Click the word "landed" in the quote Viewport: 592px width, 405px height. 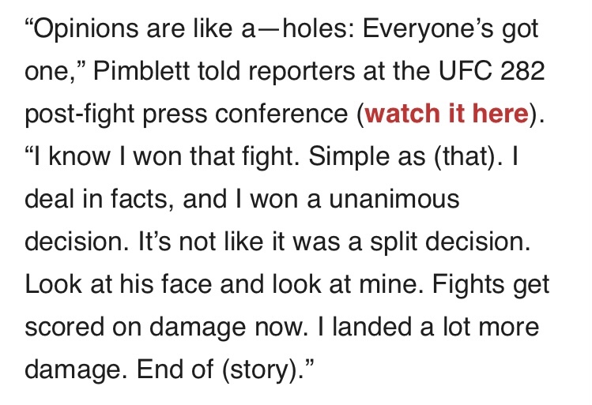(x=372, y=326)
